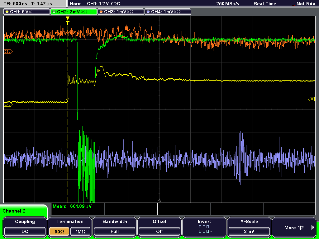Click the yellow trigger position marker
The image size is (319, 239).
pyautogui.click(x=68, y=21)
